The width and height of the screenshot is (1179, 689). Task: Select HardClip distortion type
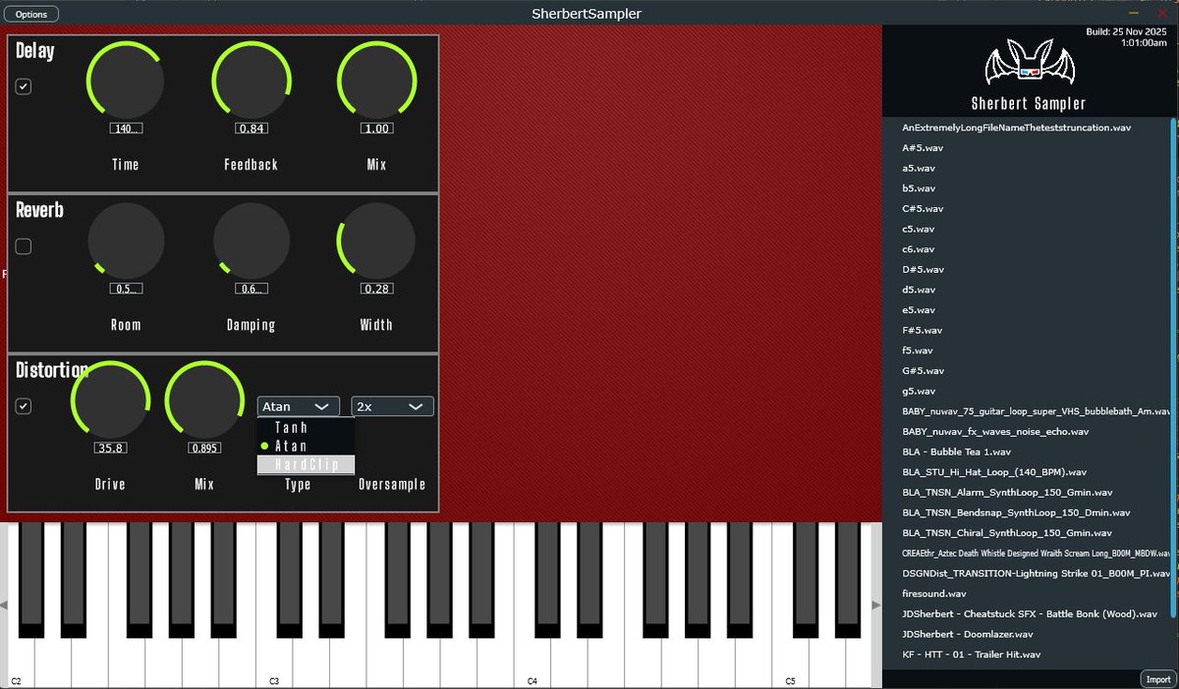306,465
